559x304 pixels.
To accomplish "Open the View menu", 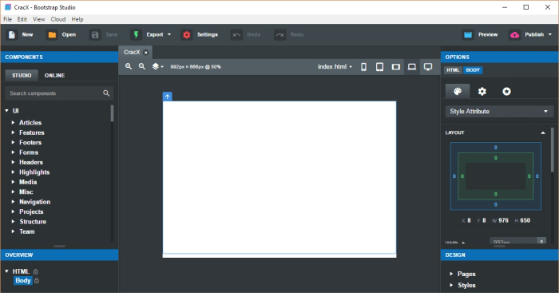I will coord(39,19).
